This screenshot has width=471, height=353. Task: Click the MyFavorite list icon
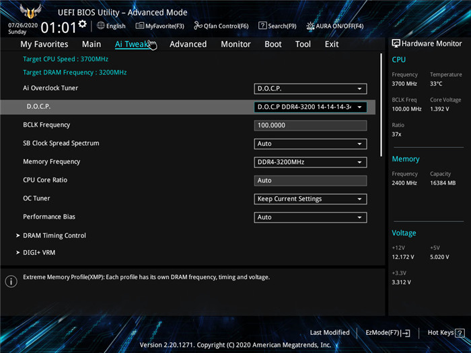(x=140, y=26)
